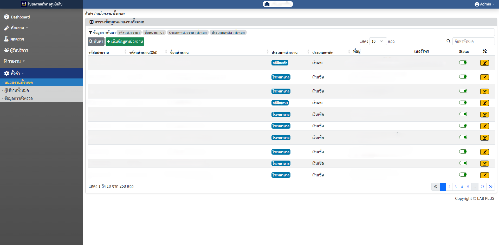This screenshot has height=245, width=499.
Task: Open Dashboard from the sidebar
Action: (x=20, y=17)
